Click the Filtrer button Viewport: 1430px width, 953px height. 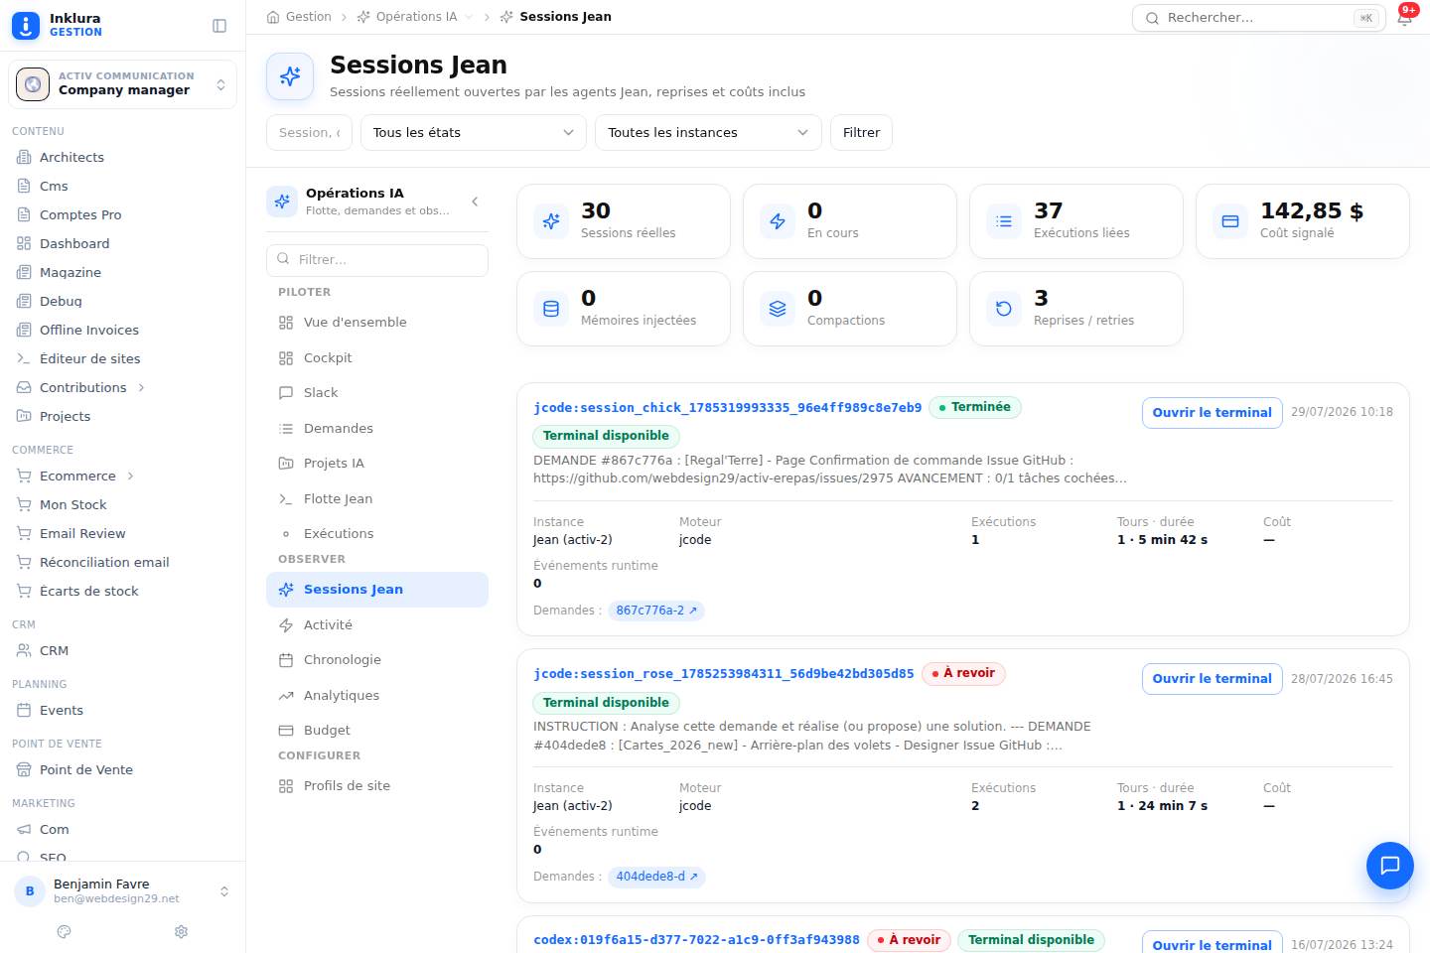pyautogui.click(x=861, y=132)
